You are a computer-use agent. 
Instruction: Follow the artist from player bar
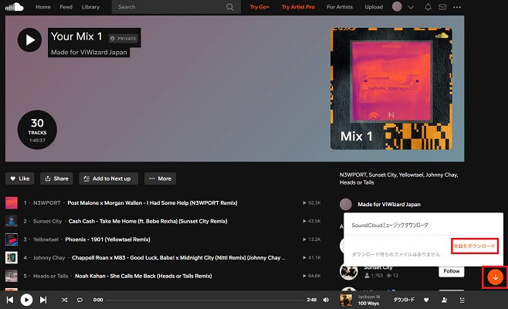click(x=445, y=301)
